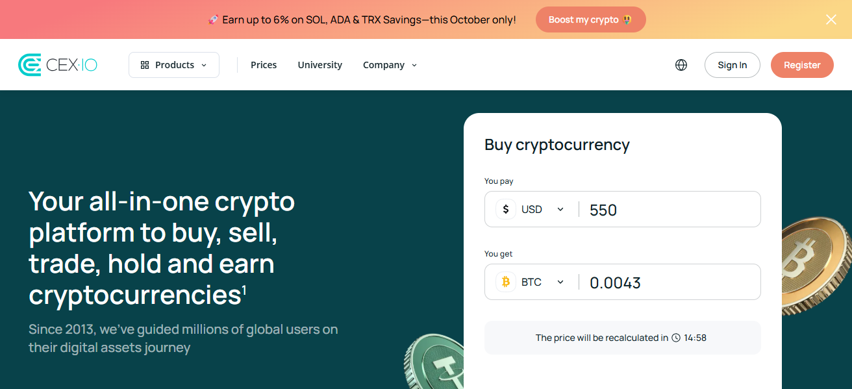Click the CEX.IO logo
Viewport: 852px width, 389px height.
[58, 65]
